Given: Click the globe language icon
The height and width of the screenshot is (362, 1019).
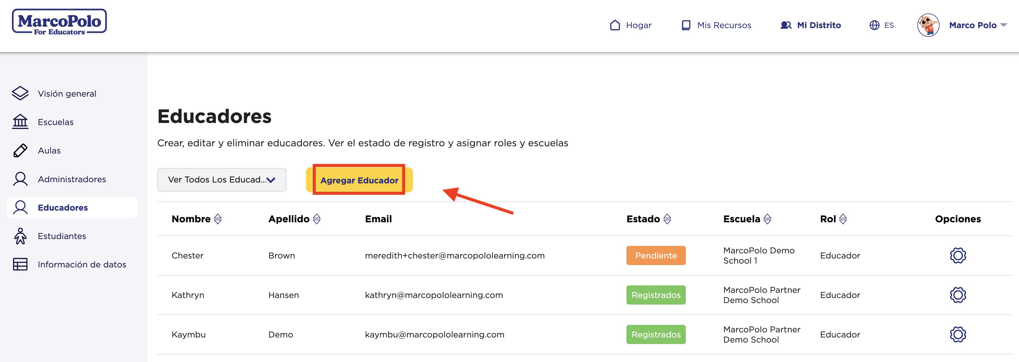Looking at the screenshot, I should 874,25.
